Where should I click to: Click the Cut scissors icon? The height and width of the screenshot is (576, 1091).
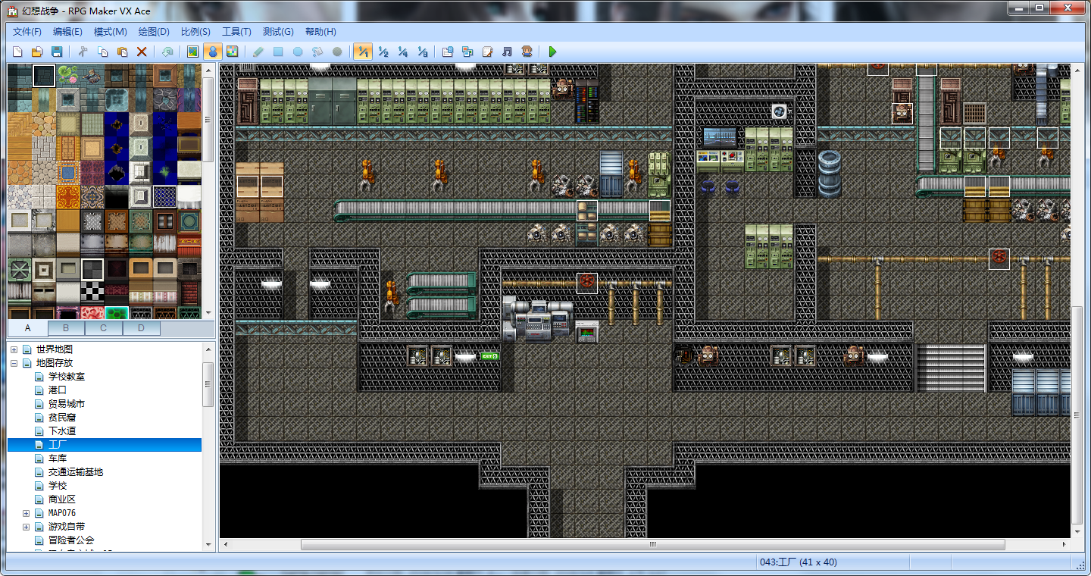coord(83,52)
